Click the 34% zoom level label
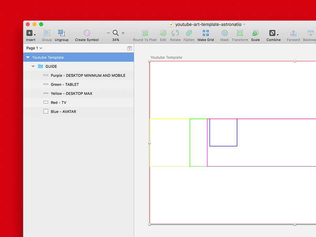 coord(116,40)
